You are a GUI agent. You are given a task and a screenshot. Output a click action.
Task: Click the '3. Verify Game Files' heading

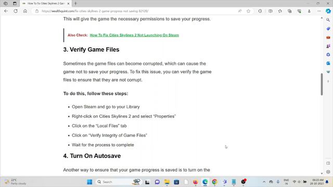point(91,50)
